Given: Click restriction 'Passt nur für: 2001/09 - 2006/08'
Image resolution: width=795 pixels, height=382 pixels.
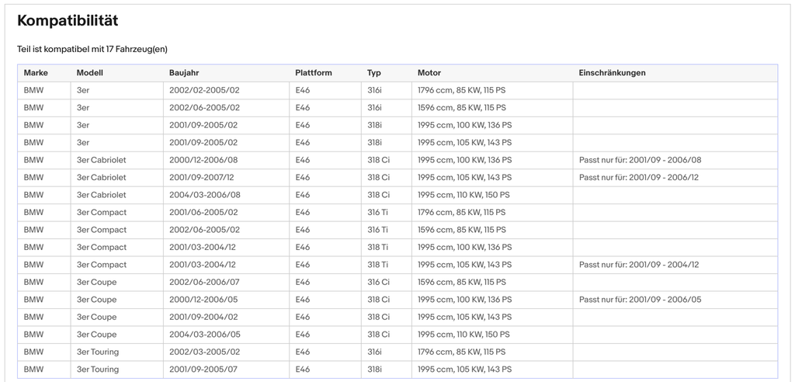Looking at the screenshot, I should (x=640, y=160).
